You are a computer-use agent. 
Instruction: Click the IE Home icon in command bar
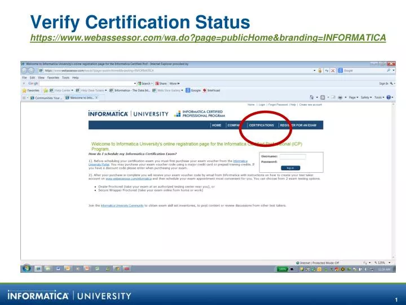(312, 97)
